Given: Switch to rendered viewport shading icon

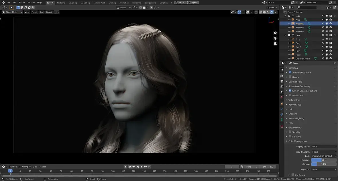Looking at the screenshot, I should point(272,12).
